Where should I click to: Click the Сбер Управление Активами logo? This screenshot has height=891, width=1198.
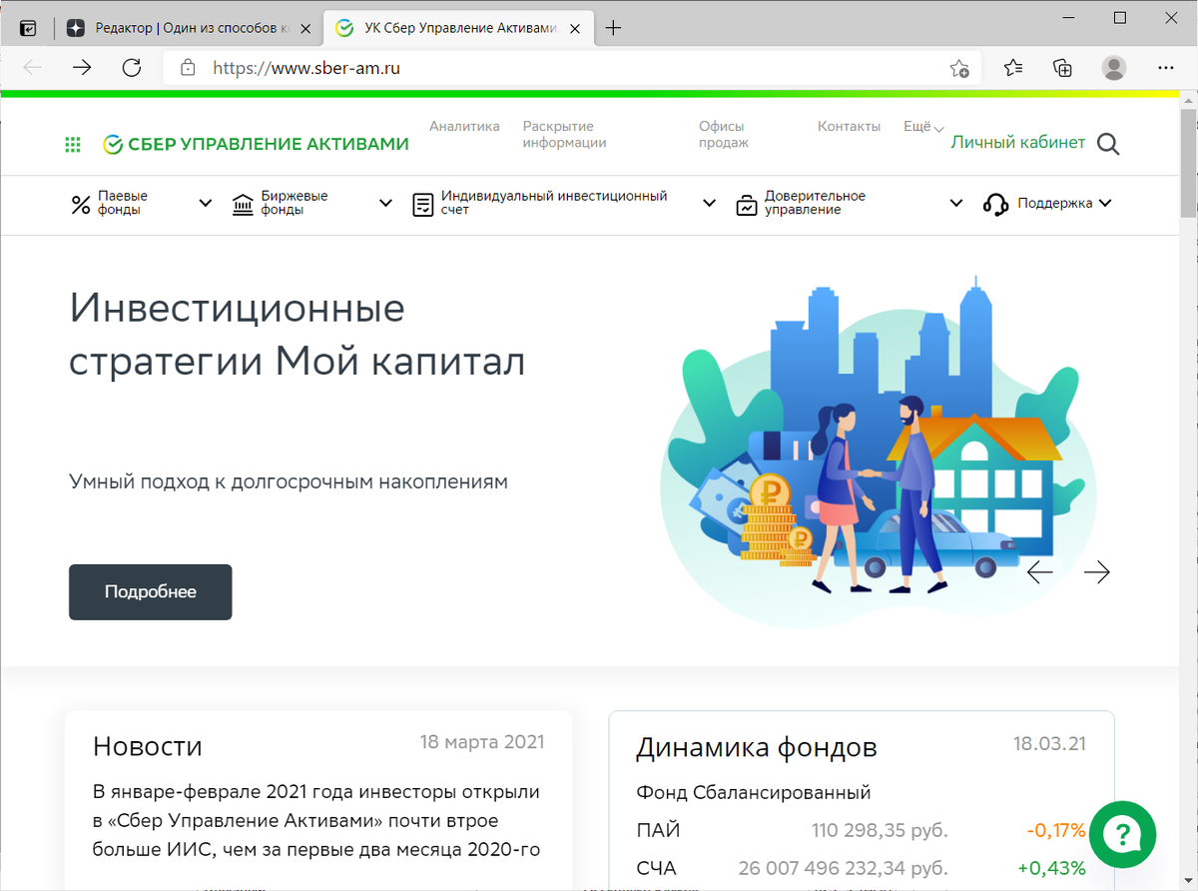[x=257, y=145]
